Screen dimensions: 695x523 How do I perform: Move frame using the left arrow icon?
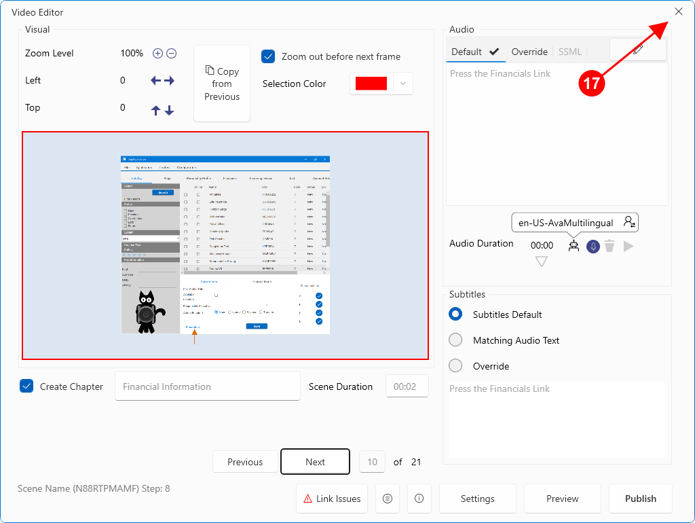pos(155,81)
